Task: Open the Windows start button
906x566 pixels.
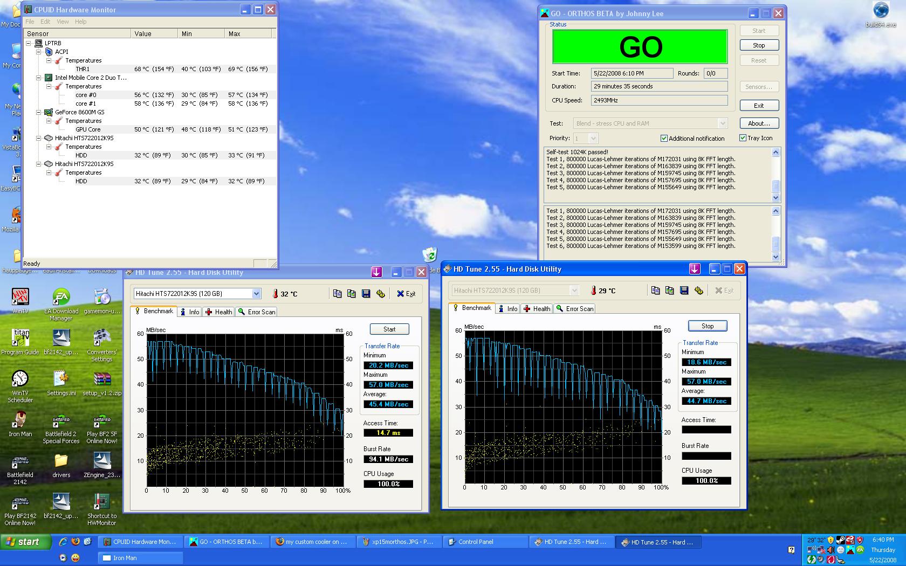Action: pyautogui.click(x=26, y=542)
